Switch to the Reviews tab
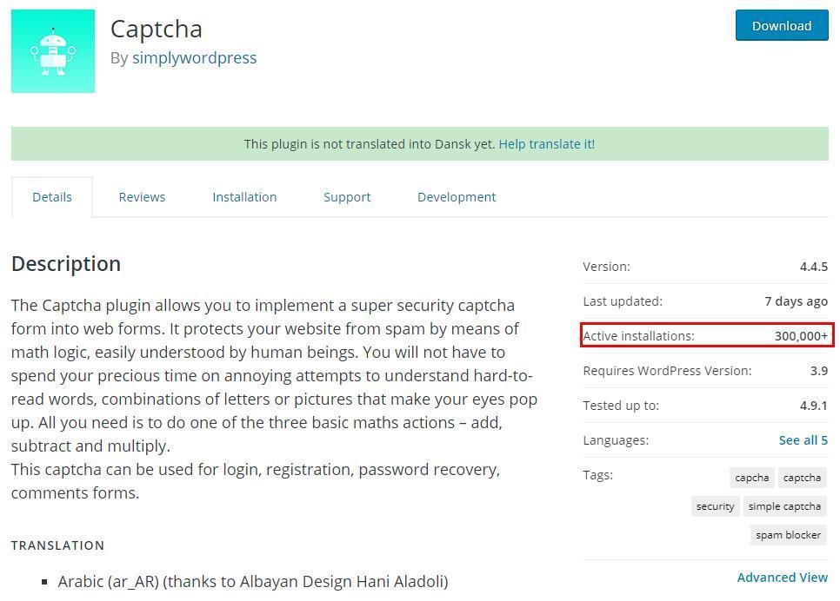The height and width of the screenshot is (601, 840). 142,197
